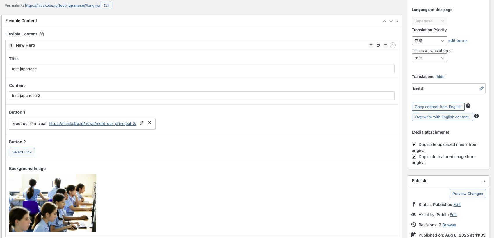Viewport: 494px width, 238px height.
Task: Open help for Overwrite with English content
Action: coord(476,116)
